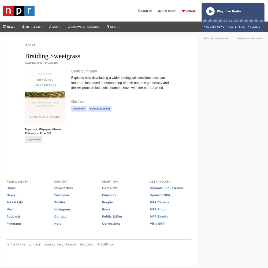Open the privacy link
Viewport: 268px width, 268px height.
[35, 244]
